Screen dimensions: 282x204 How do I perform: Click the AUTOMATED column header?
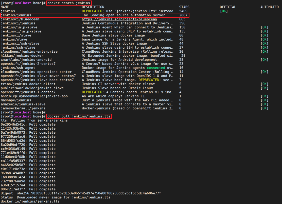tap(269, 7)
